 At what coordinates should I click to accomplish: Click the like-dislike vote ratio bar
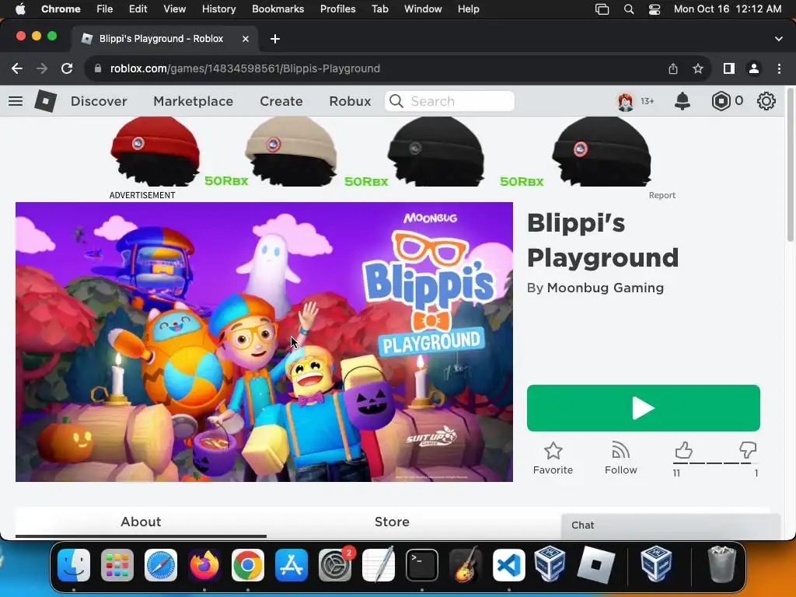715,463
